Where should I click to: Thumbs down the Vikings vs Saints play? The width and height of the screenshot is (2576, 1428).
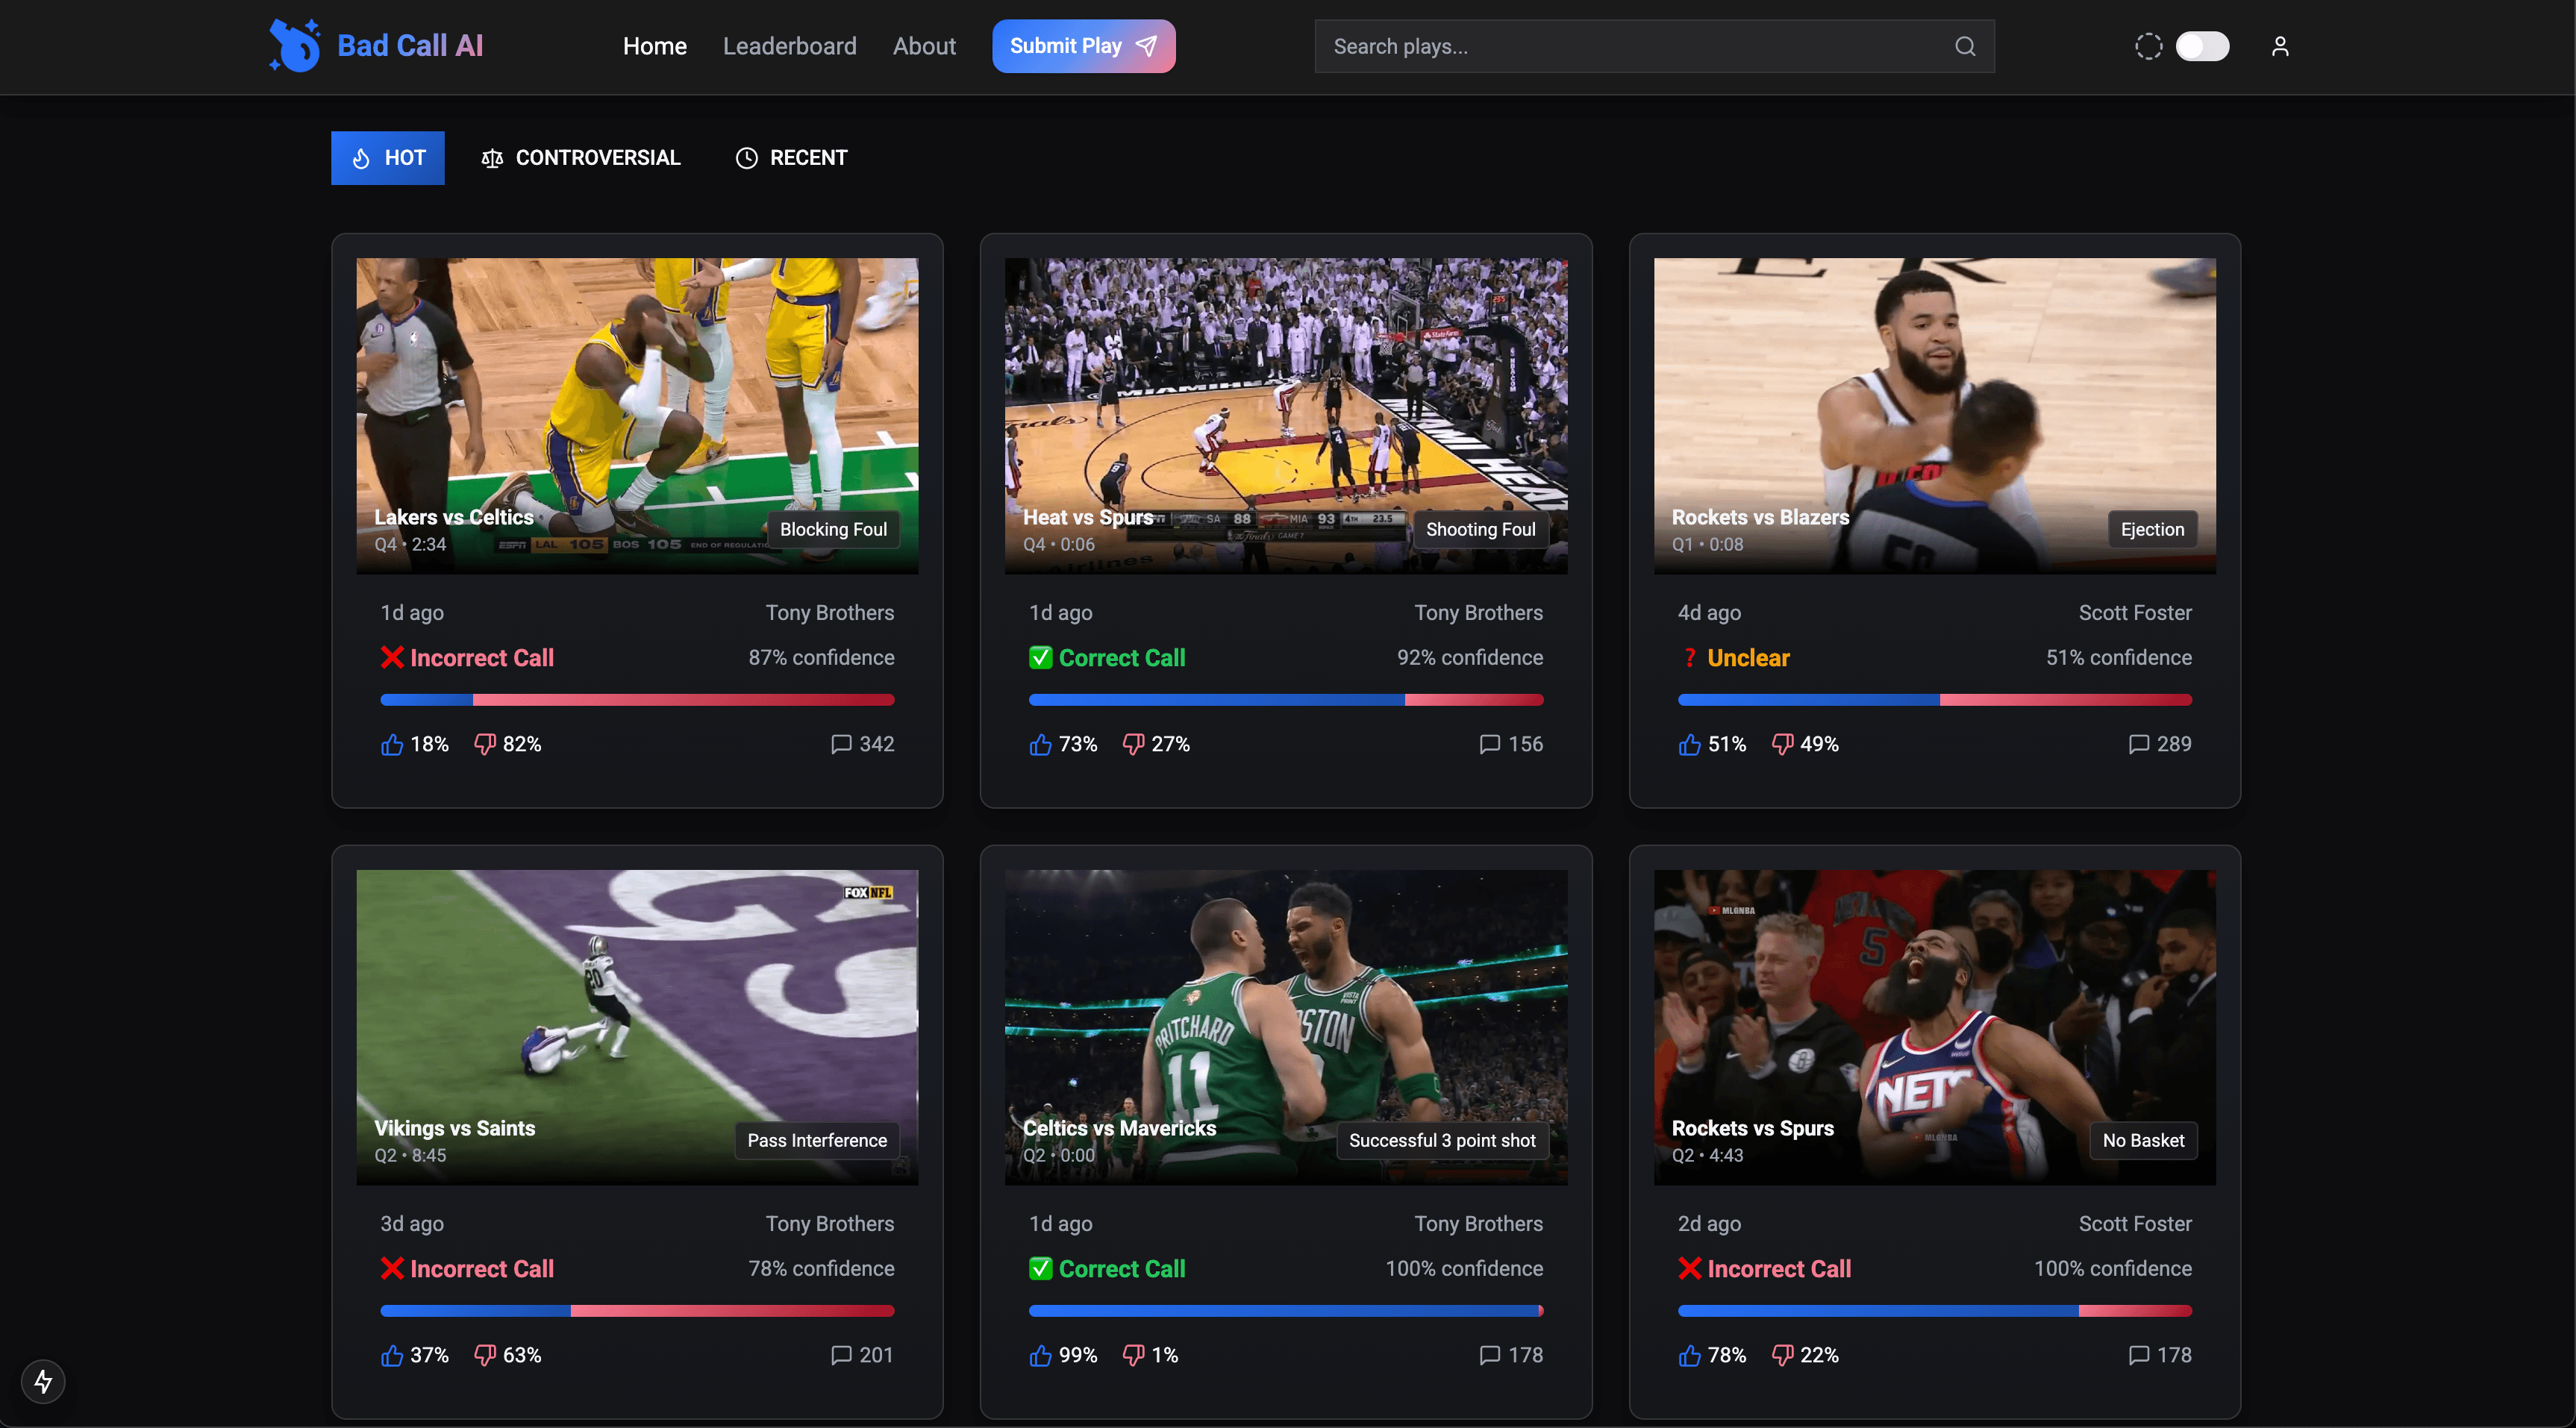pos(485,1355)
